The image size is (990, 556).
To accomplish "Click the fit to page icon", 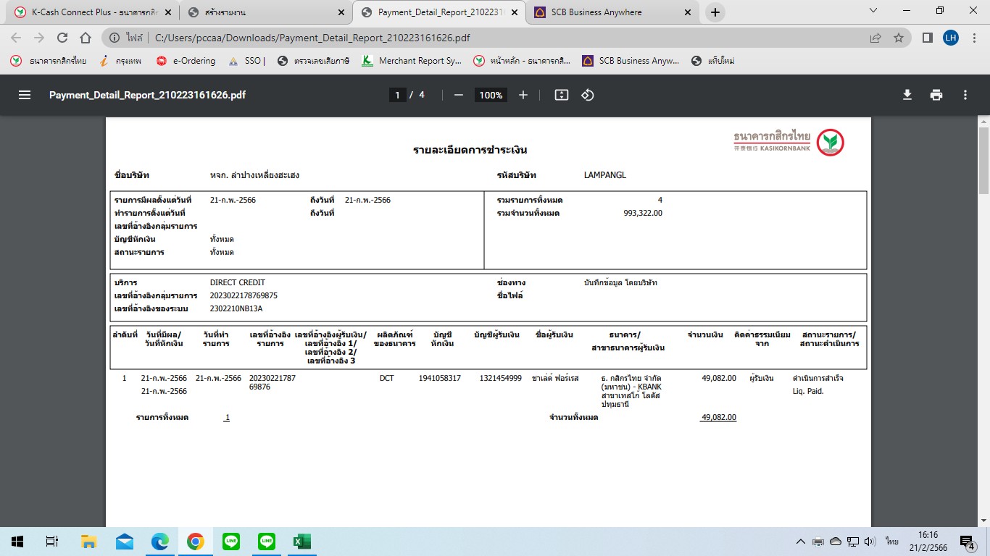I will tap(561, 95).
